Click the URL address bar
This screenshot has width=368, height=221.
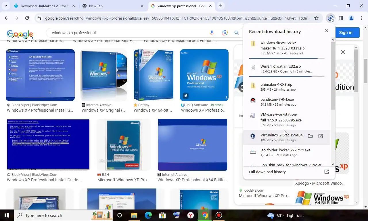pyautogui.click(x=177, y=18)
